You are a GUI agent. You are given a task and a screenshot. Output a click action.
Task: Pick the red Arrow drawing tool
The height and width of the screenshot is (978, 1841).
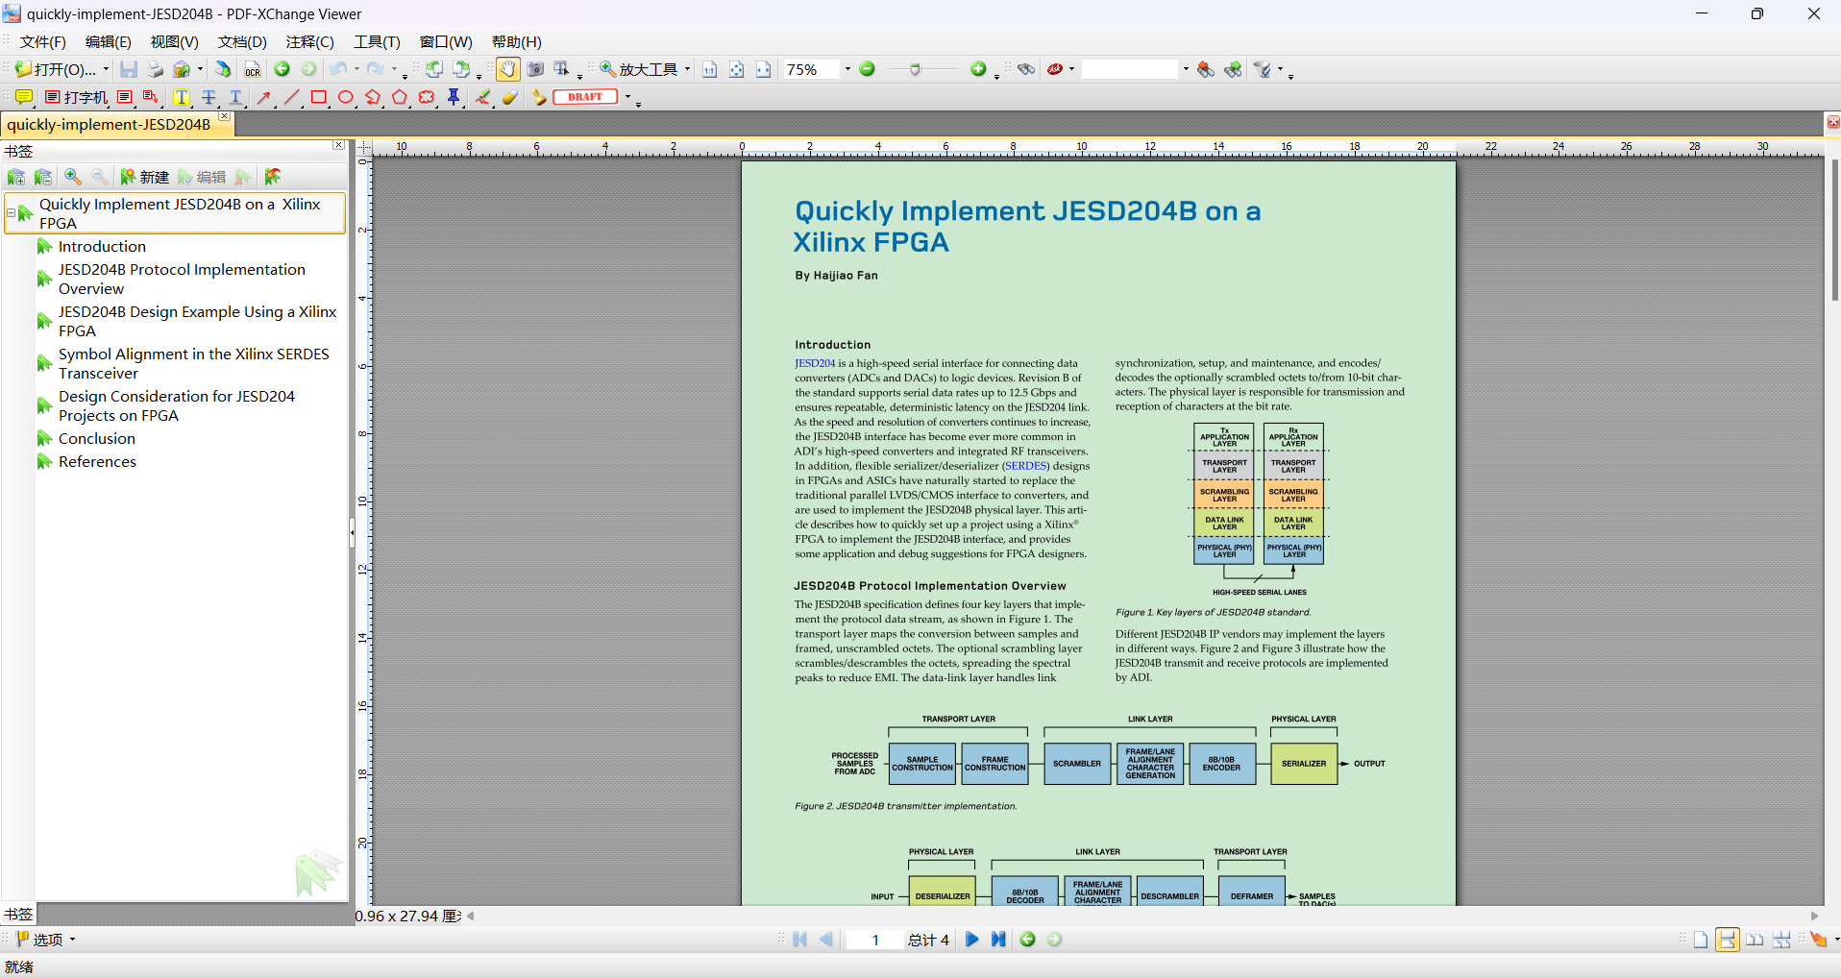click(264, 97)
